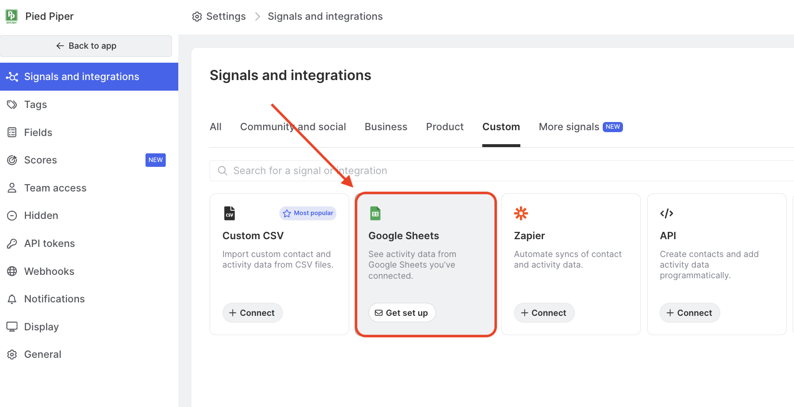This screenshot has width=794, height=407.
Task: Open Webhooks settings in sidebar
Action: pyautogui.click(x=49, y=271)
